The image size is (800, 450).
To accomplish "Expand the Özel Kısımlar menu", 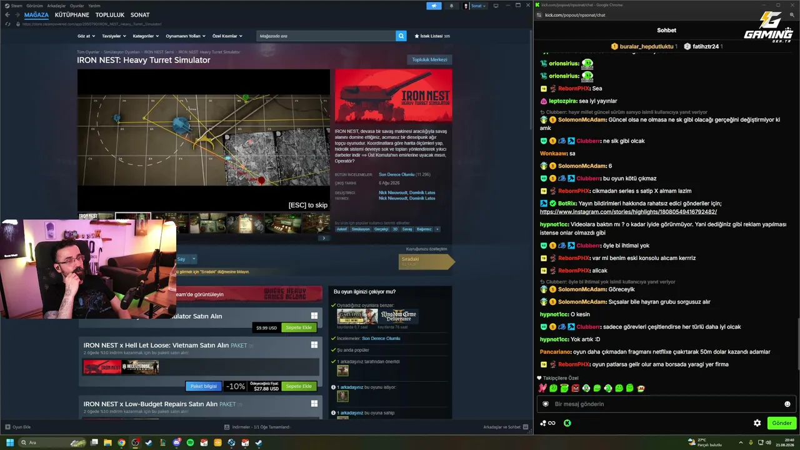I will point(226,36).
